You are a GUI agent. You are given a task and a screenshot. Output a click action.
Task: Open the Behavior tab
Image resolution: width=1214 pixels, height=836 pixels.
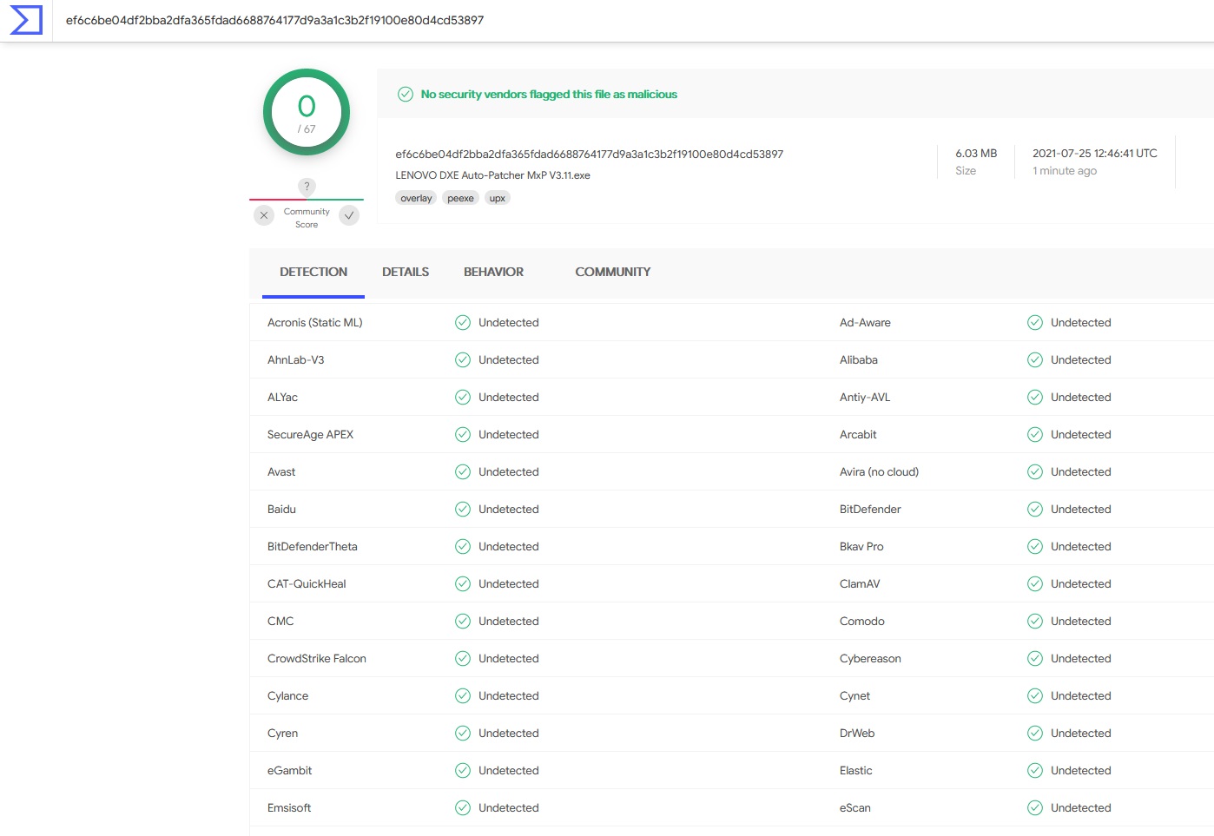[493, 272]
